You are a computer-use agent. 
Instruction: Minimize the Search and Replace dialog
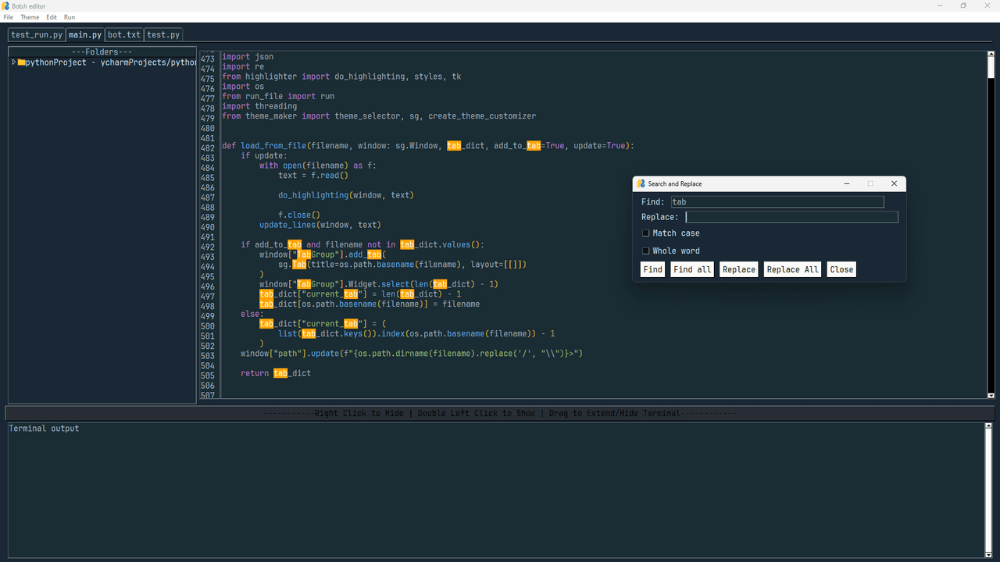pos(847,184)
